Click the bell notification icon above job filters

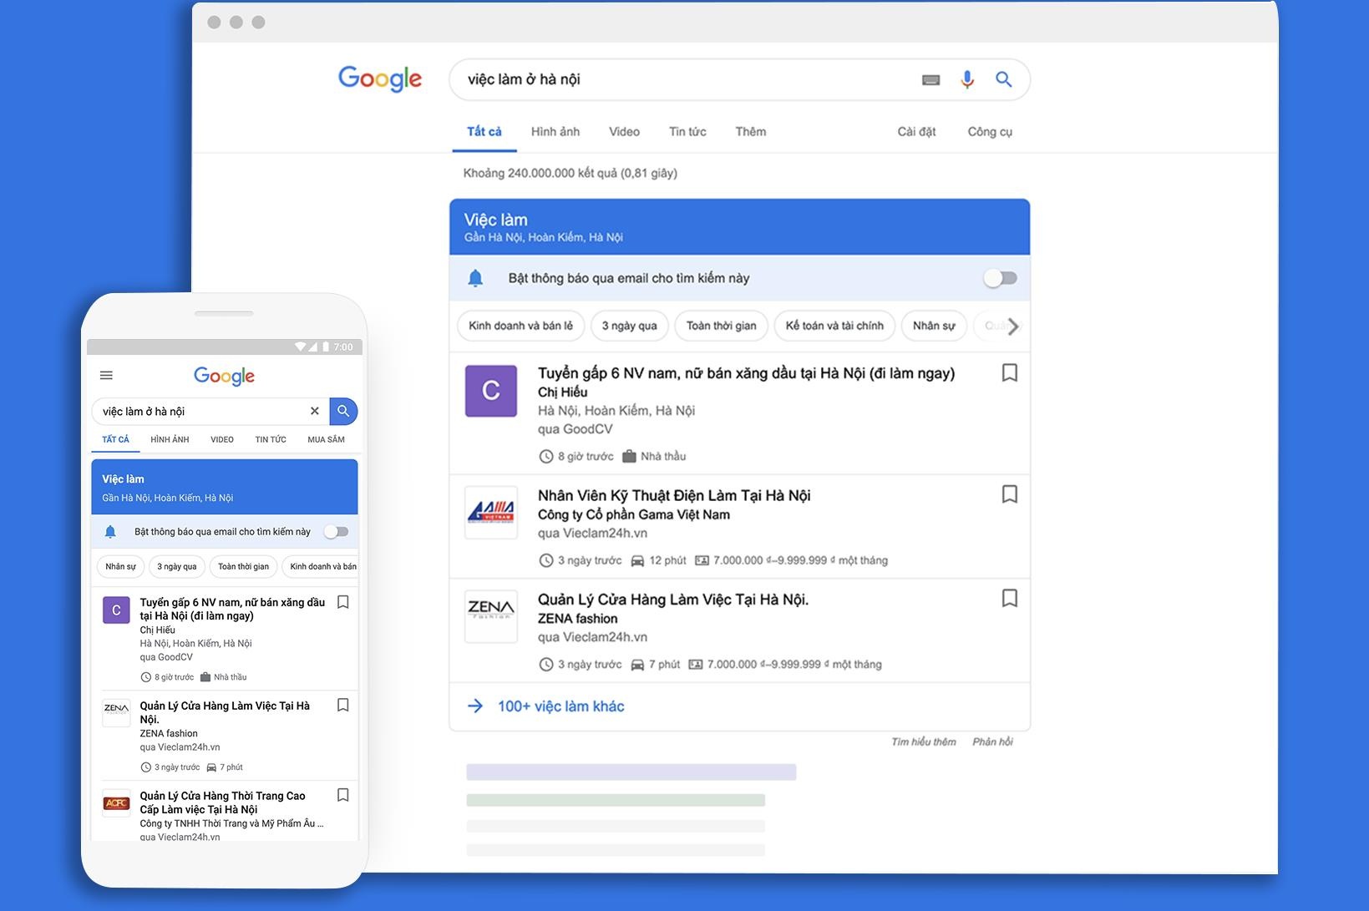coord(477,278)
